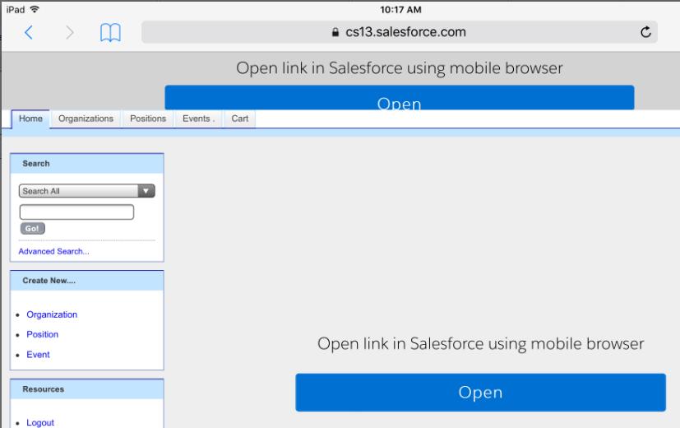This screenshot has width=680, height=428.
Task: Click the Create New.... panel header
Action: (86, 281)
